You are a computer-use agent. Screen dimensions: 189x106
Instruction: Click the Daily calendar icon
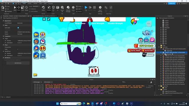[x=141, y=41]
